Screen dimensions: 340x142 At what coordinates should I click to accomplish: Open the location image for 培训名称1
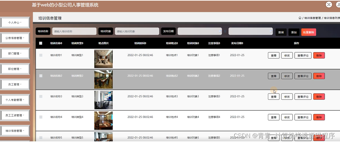pyautogui.click(x=103, y=59)
